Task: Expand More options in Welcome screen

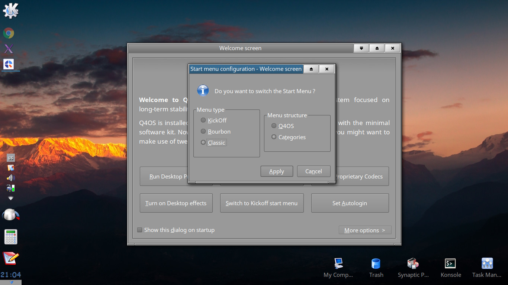Action: [365, 230]
